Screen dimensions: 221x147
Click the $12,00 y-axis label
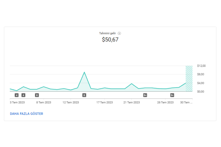pos(201,66)
